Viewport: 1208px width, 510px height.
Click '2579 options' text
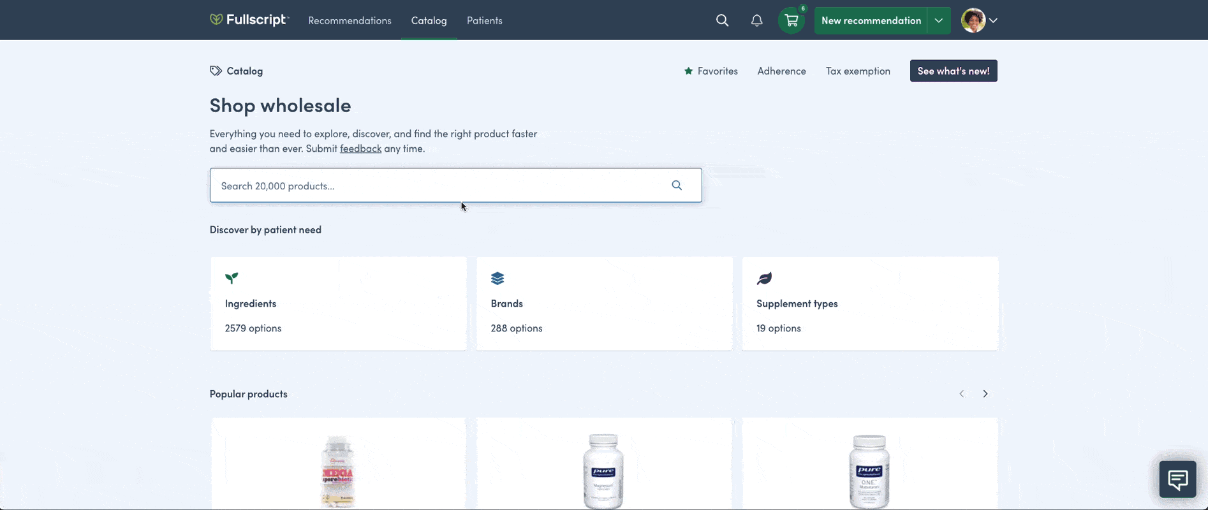click(253, 328)
